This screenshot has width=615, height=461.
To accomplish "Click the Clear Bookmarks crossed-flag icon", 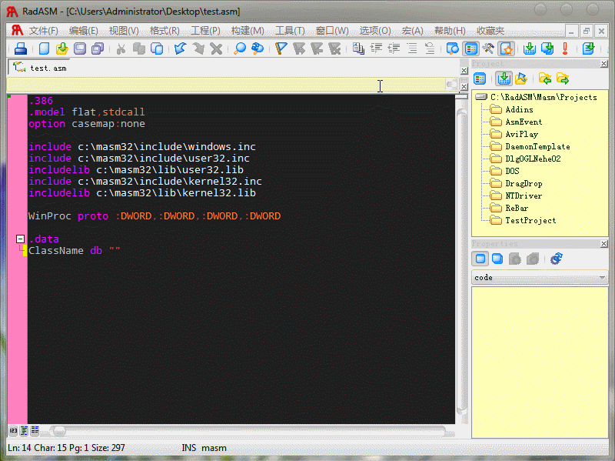I will (x=334, y=48).
